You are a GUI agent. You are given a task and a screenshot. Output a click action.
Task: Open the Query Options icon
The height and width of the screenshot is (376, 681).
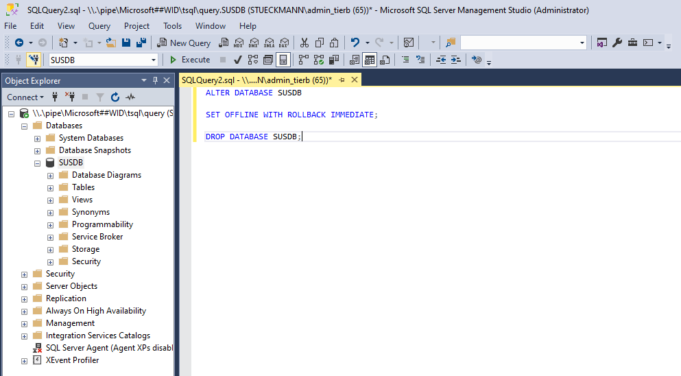coord(268,60)
